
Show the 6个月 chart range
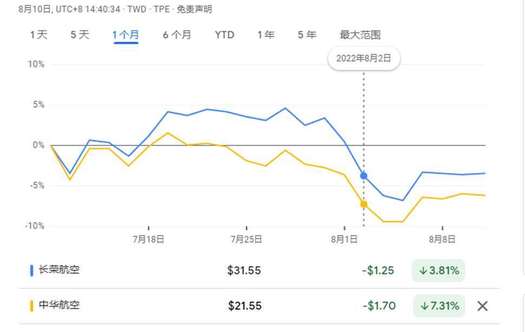(x=177, y=35)
